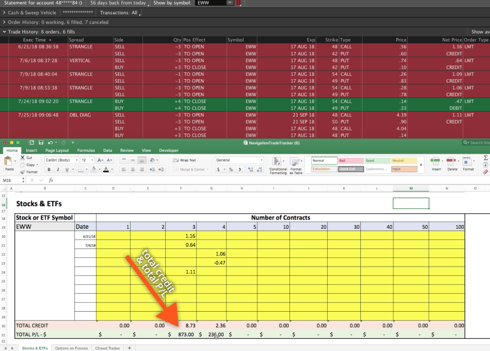Select the Format painter brush
This screenshot has width=490, height=351.
[x=22, y=172]
